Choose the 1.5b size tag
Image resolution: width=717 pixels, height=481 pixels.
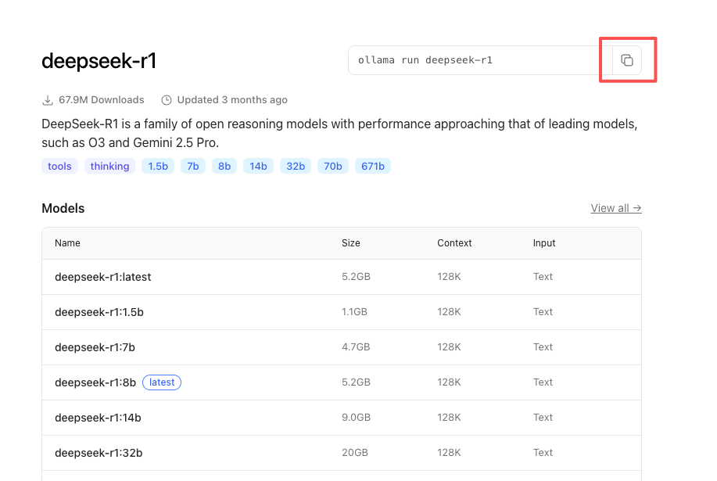click(x=158, y=166)
